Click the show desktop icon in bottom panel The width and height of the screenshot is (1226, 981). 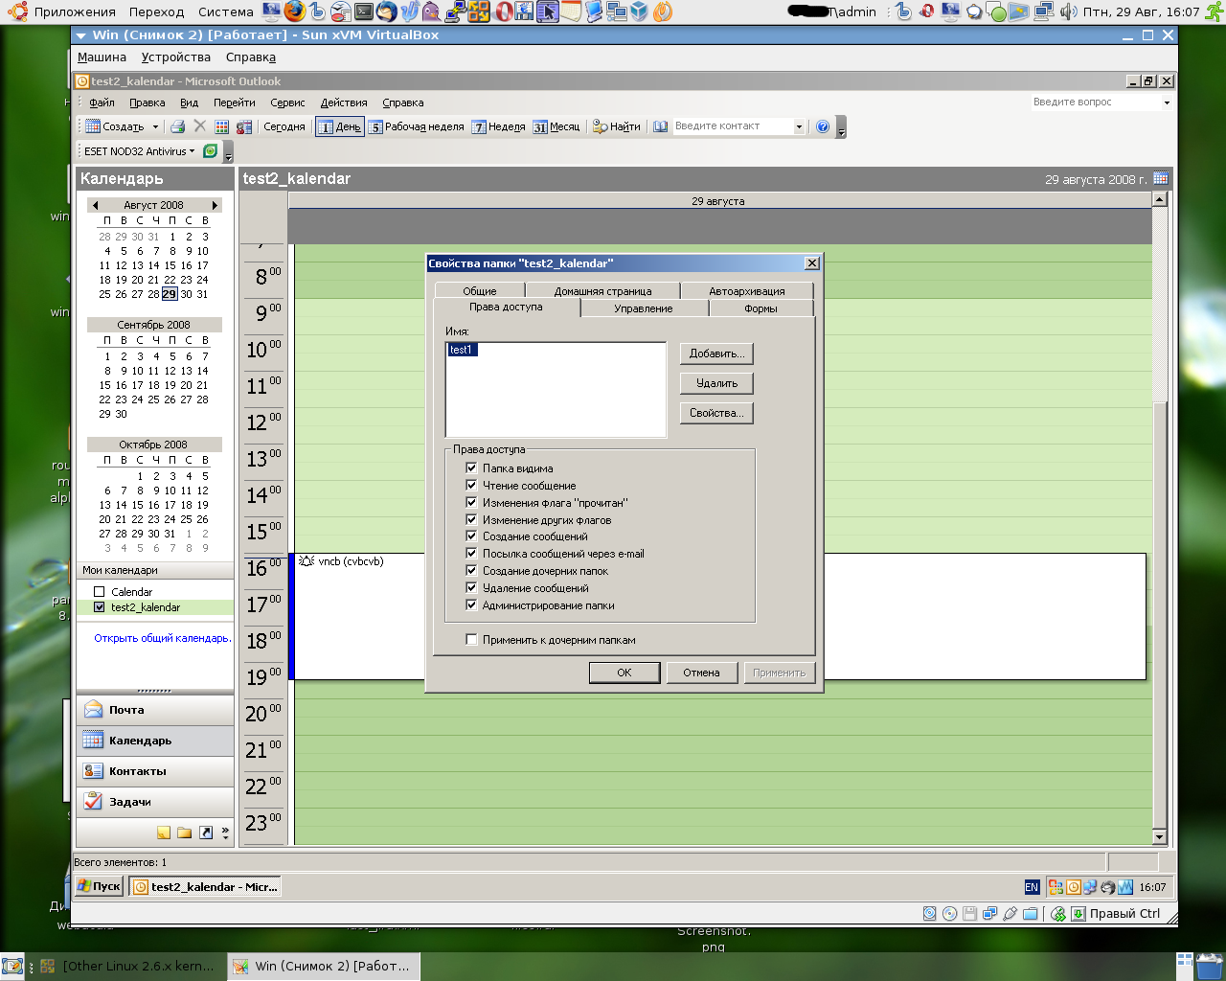11,966
